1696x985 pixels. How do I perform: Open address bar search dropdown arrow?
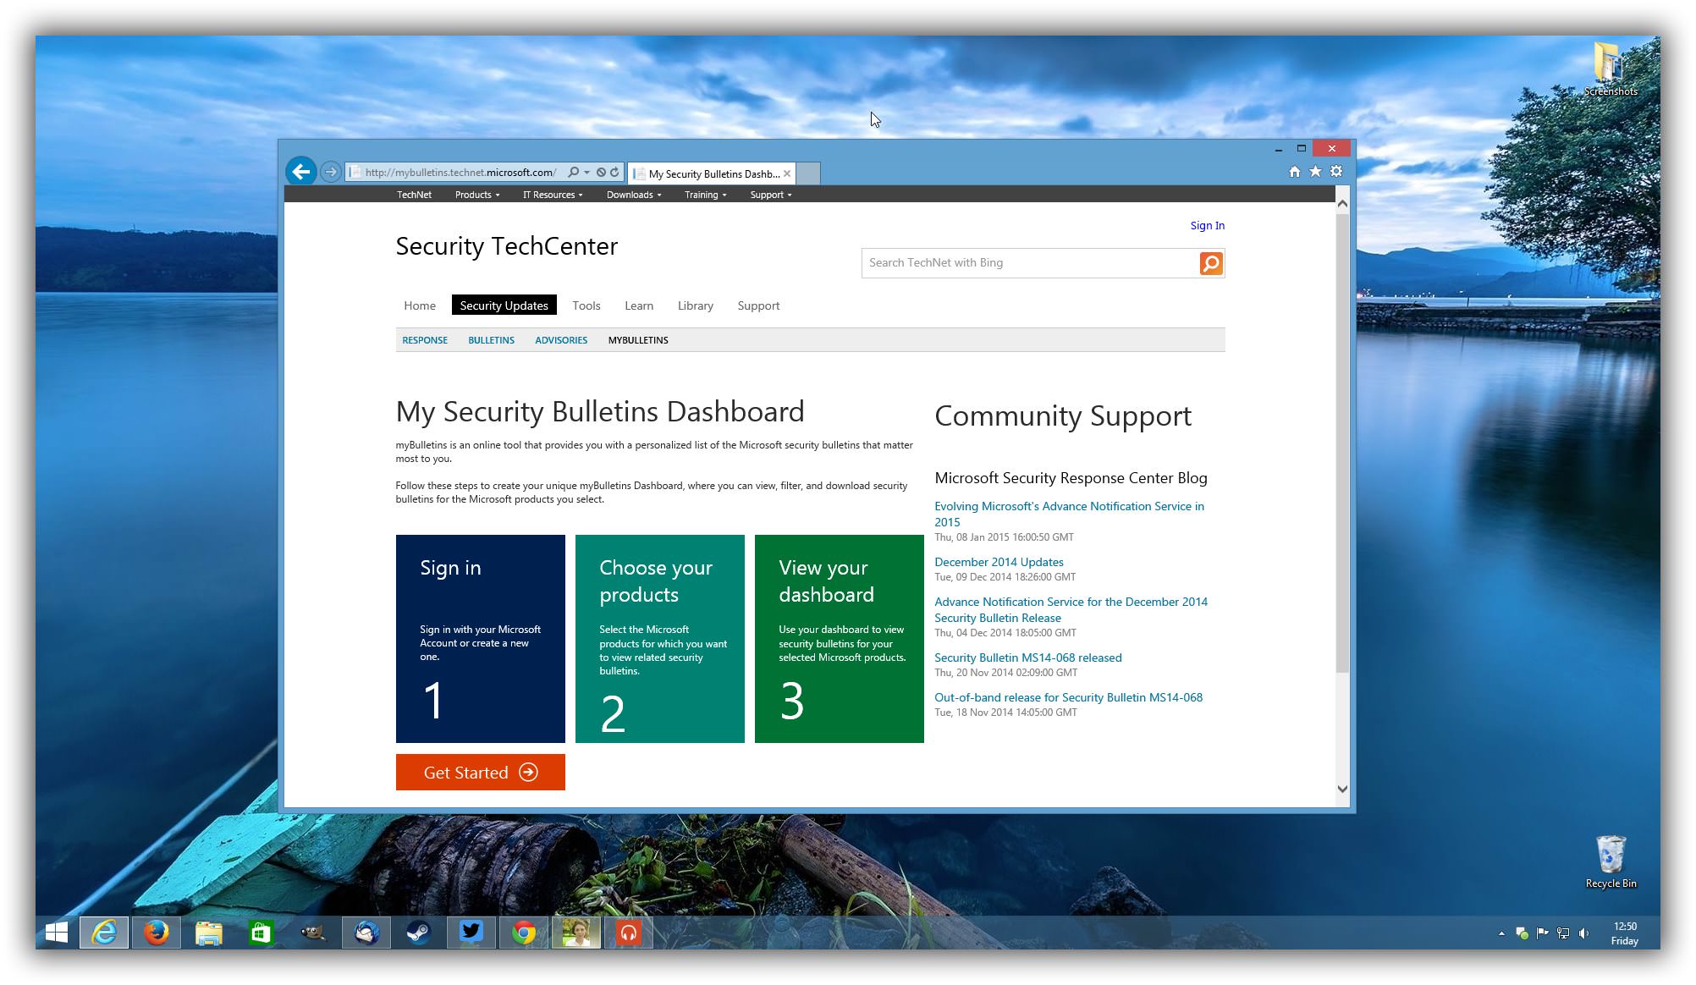[x=586, y=173]
